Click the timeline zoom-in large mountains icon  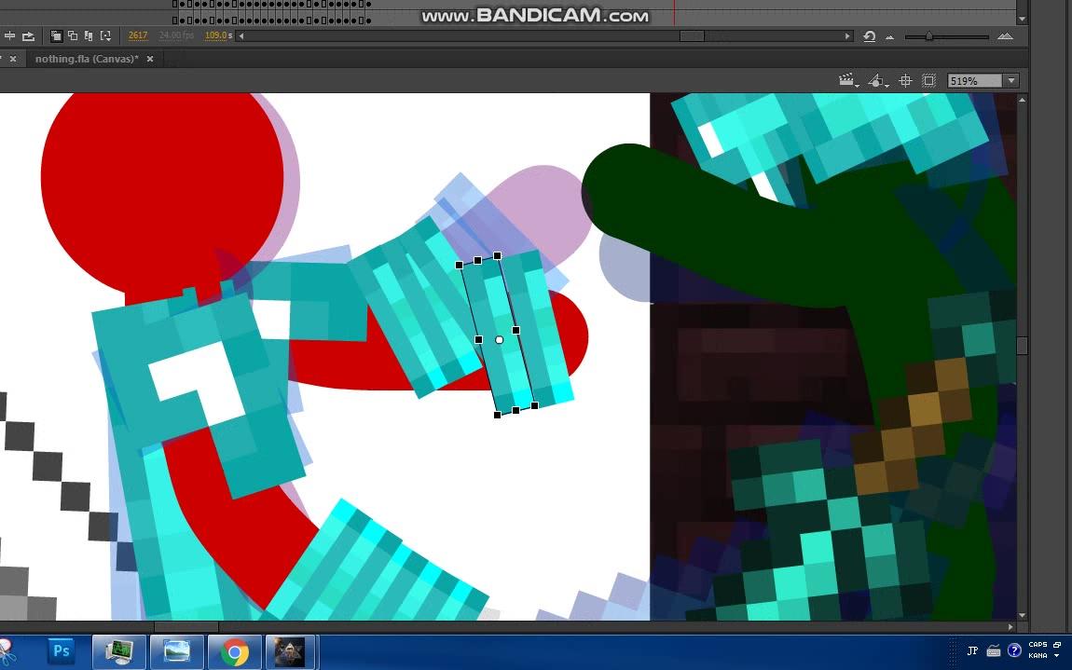tap(1005, 36)
